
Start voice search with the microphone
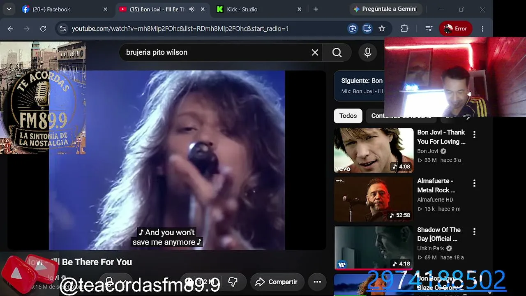[368, 52]
